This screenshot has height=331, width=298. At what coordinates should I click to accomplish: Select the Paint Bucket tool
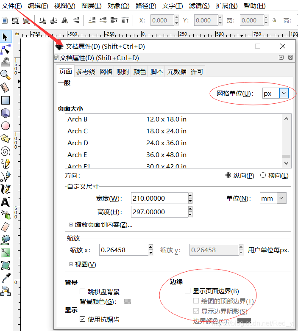(x=6, y=240)
